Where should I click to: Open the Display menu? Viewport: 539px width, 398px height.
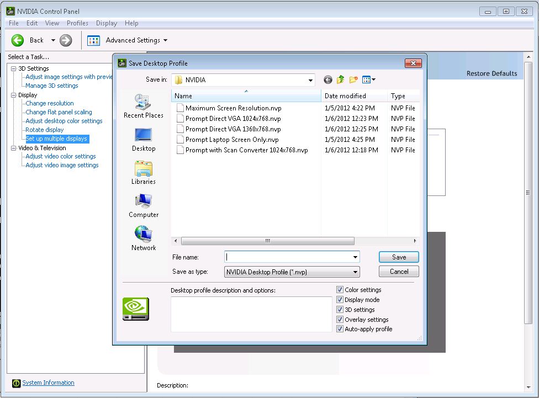(107, 23)
